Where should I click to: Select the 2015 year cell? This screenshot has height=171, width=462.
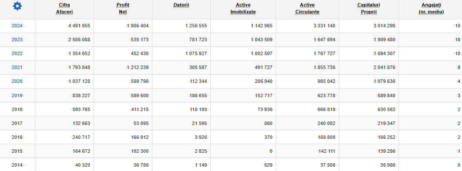pyautogui.click(x=17, y=151)
